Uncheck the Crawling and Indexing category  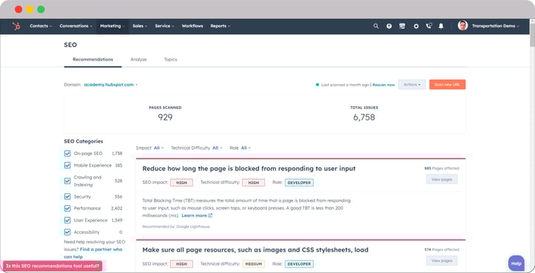point(67,181)
